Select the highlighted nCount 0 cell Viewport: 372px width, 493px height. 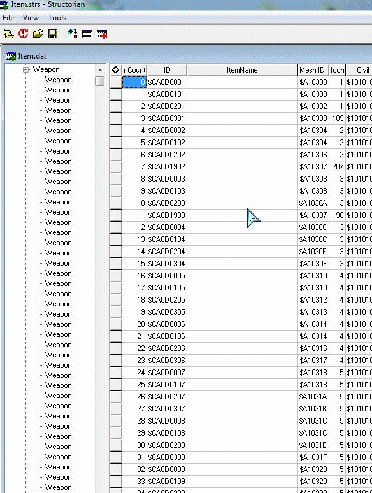[x=134, y=82]
